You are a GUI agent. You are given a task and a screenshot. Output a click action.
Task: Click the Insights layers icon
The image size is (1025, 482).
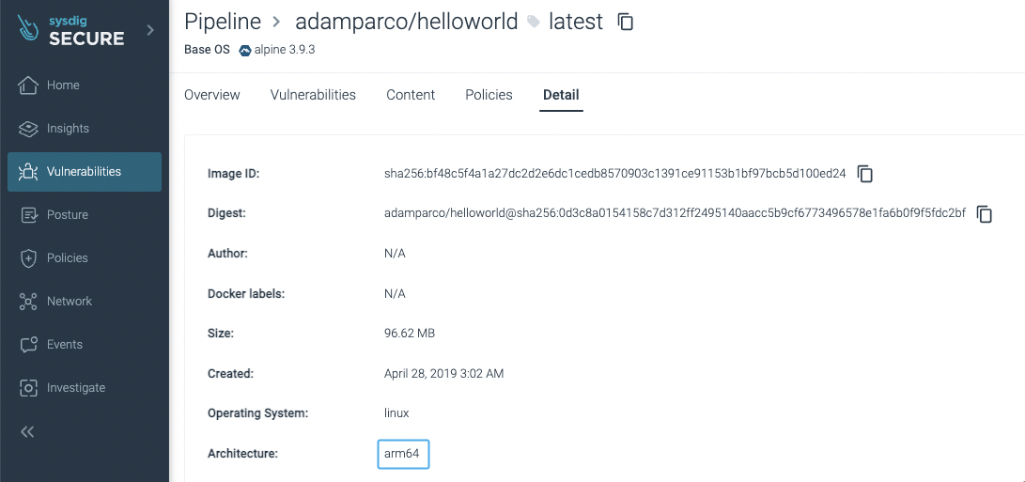[27, 128]
